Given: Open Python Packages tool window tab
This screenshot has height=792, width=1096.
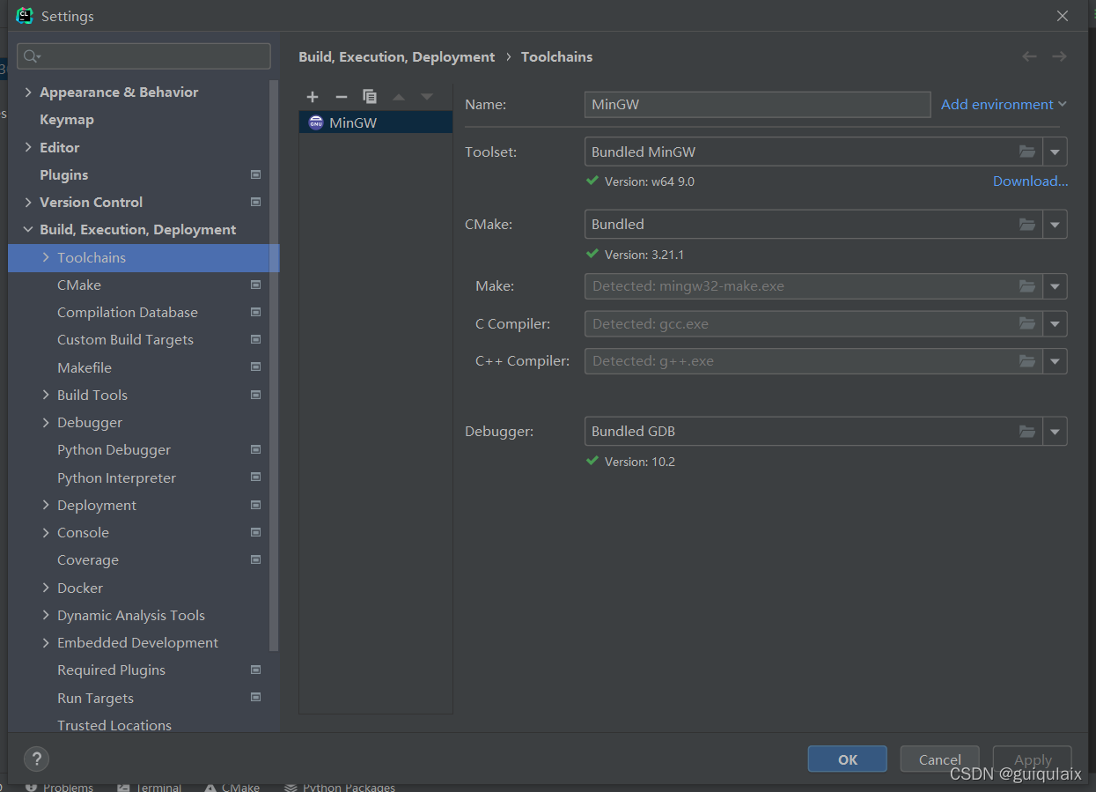Looking at the screenshot, I should (x=340, y=787).
